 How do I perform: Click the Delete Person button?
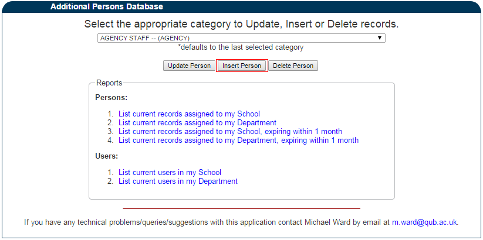293,66
